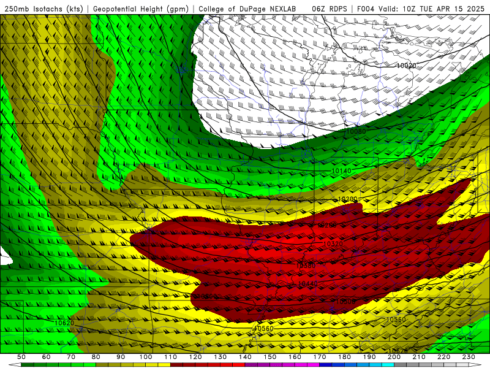490x368 pixels.
Task: Click the "Geopotential Height (gpm)" title text
Action: 141,9
